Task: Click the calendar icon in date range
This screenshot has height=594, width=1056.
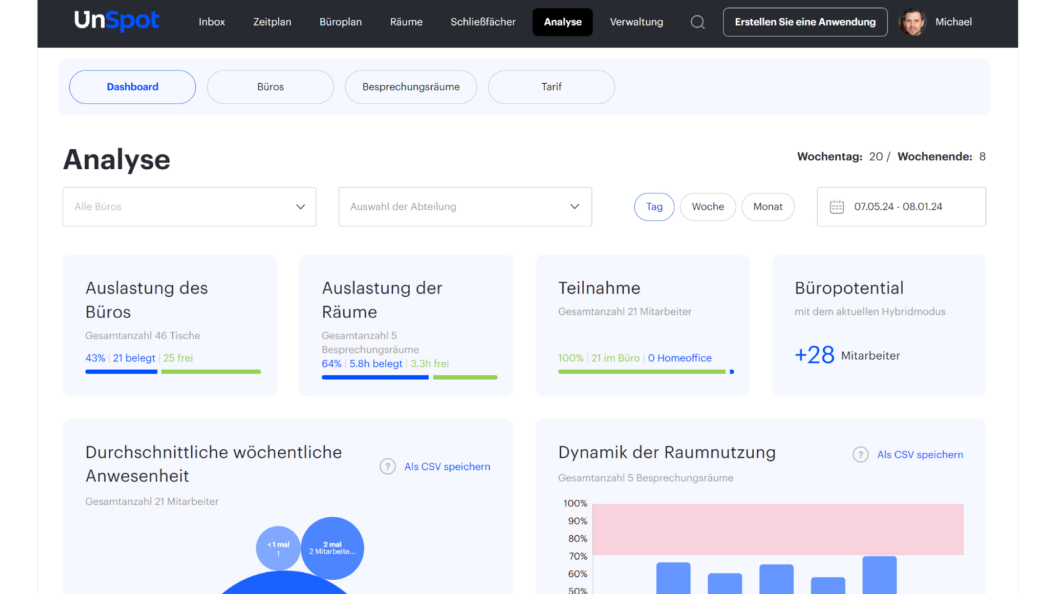Action: (x=837, y=207)
